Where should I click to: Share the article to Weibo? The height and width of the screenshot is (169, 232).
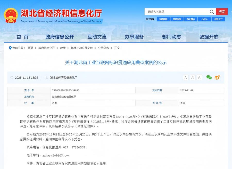217,77
